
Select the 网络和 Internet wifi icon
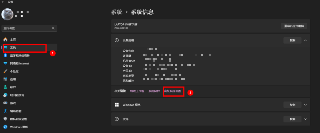[x=5, y=63]
